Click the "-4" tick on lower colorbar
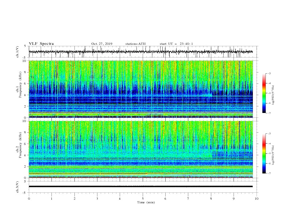Viewport: 289px width, 223px height. 269,144
